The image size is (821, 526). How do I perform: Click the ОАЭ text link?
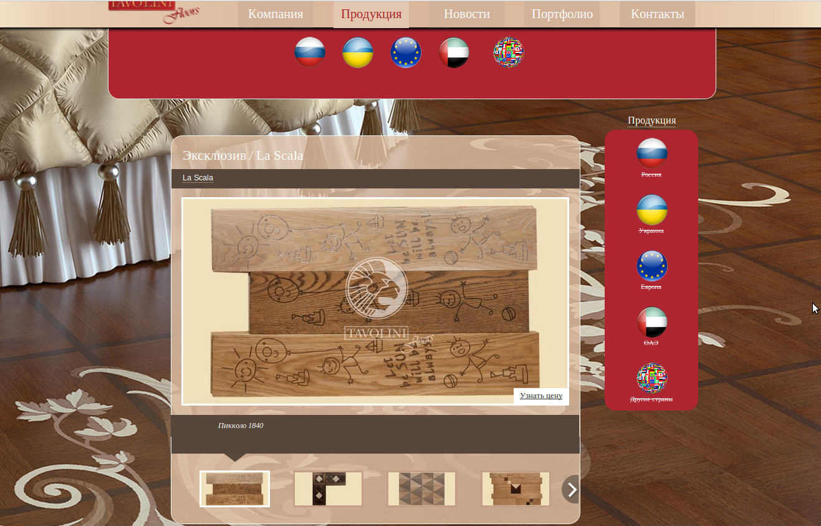tap(651, 343)
